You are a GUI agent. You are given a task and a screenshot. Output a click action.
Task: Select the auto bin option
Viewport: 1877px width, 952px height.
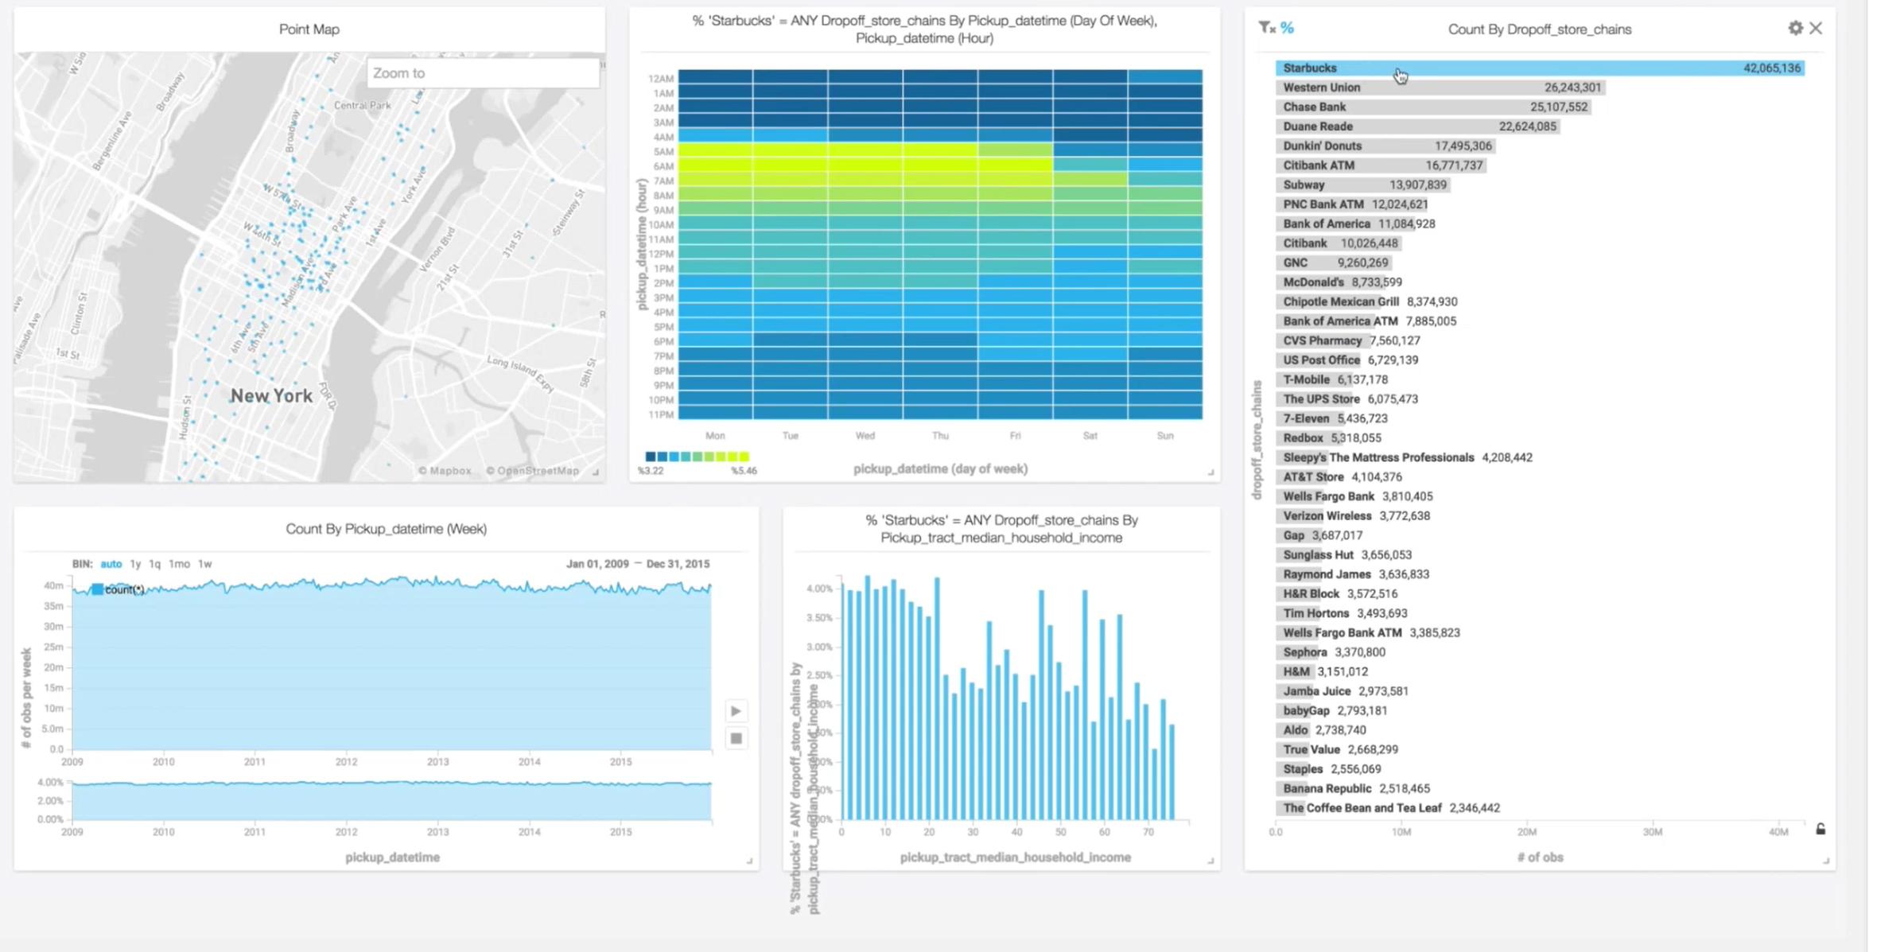click(x=111, y=563)
